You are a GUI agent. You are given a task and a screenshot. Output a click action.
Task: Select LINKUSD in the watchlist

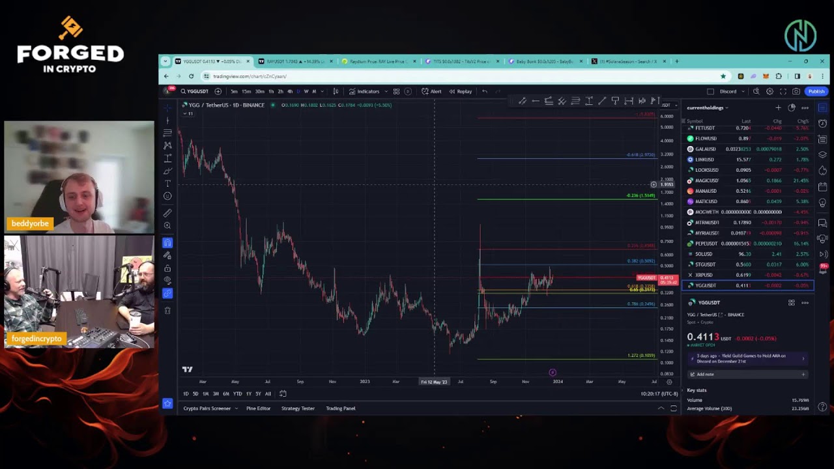pyautogui.click(x=748, y=160)
